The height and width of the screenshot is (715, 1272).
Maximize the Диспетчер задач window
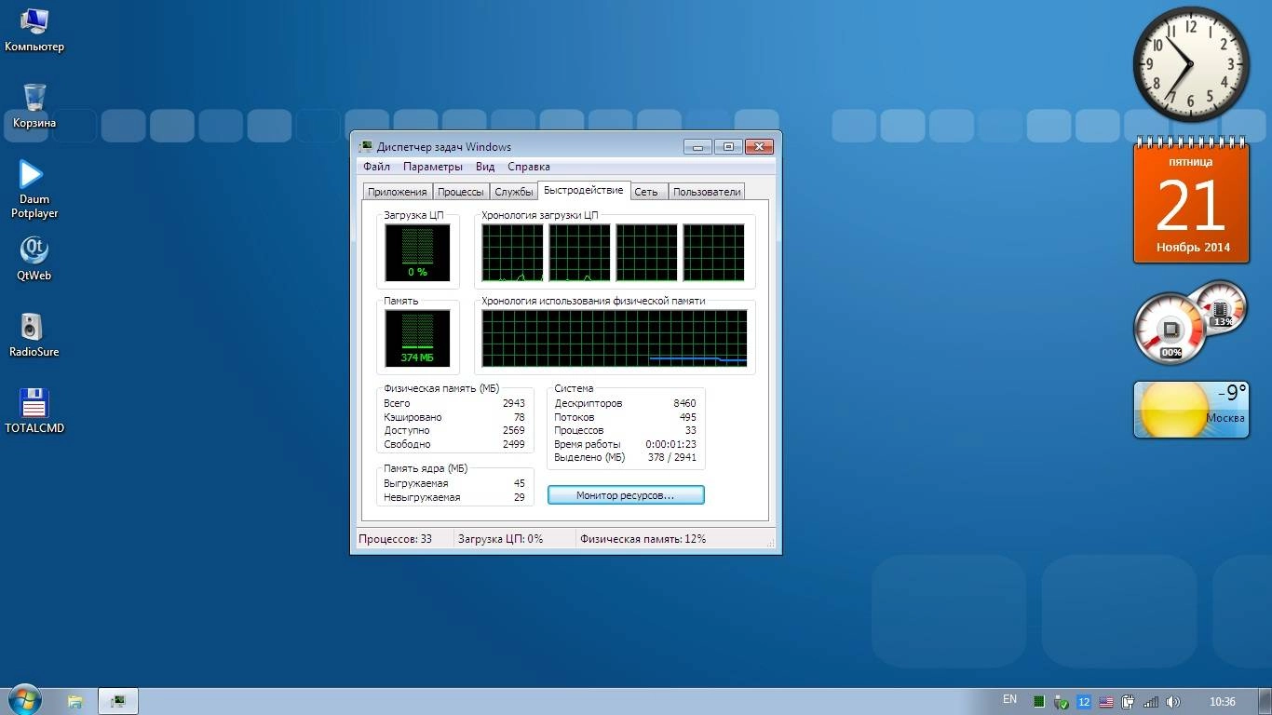click(728, 146)
